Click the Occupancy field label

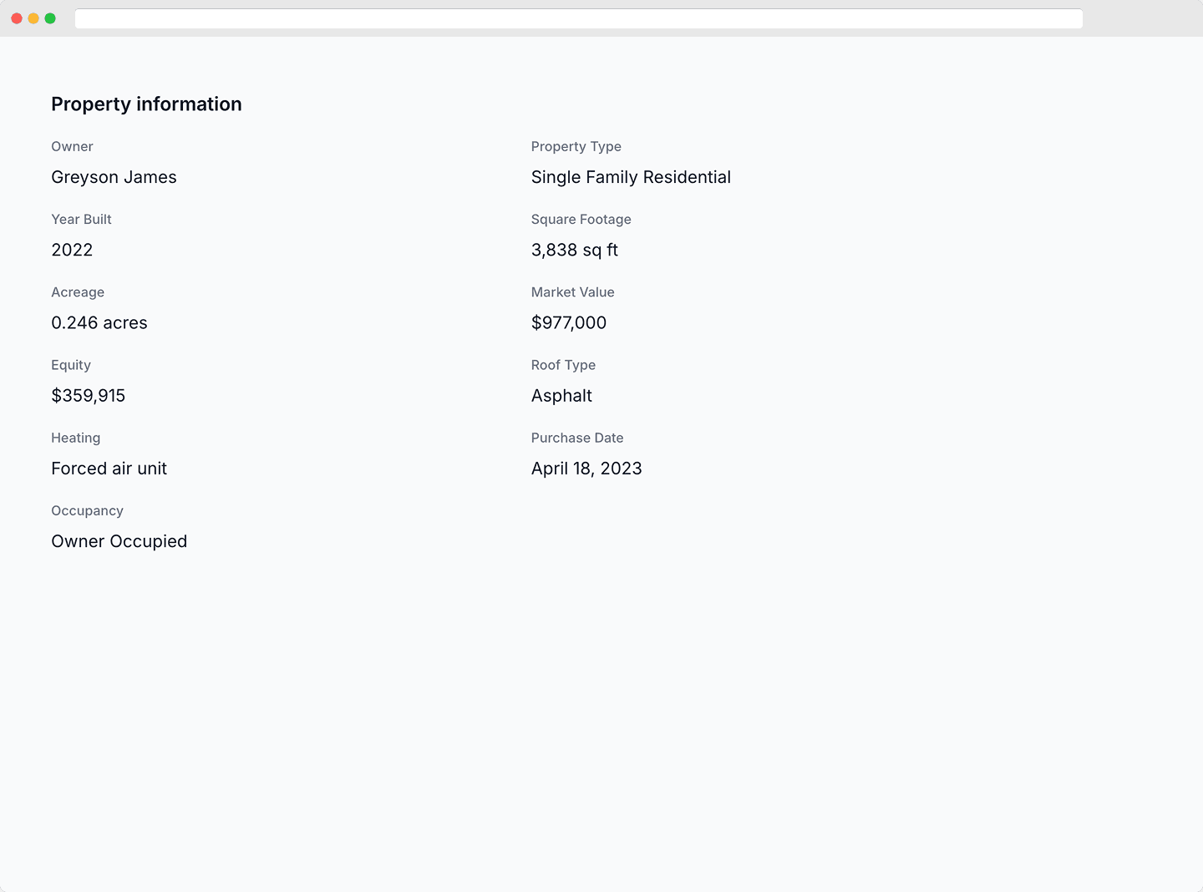[87, 510]
